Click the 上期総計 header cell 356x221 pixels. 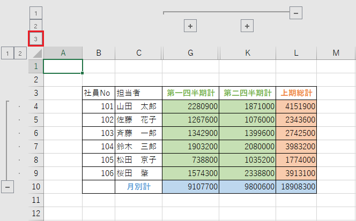(296, 93)
